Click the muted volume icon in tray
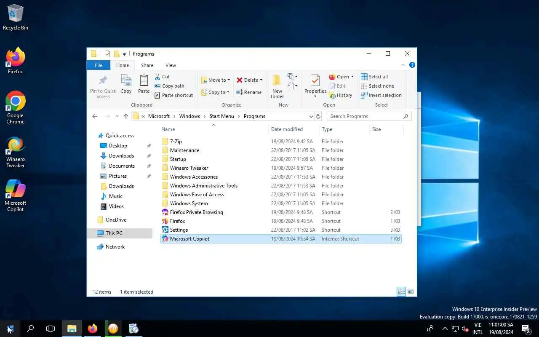The image size is (539, 337). coord(465,329)
